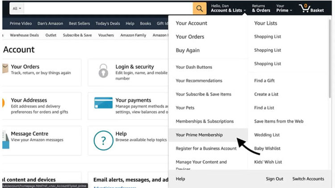Open the All search category dropdown
This screenshot has height=188, width=335.
point(17,8)
